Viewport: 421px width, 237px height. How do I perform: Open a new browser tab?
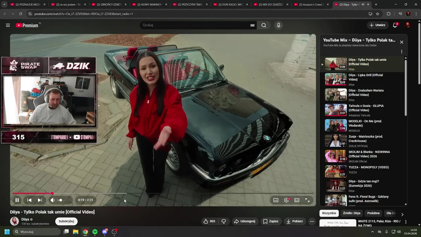click(376, 5)
